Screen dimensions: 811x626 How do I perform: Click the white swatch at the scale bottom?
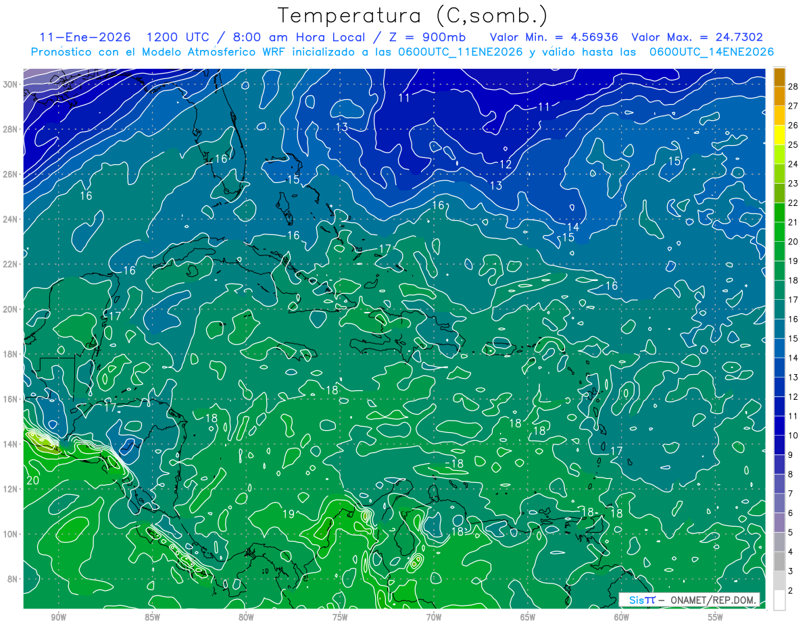click(x=779, y=600)
